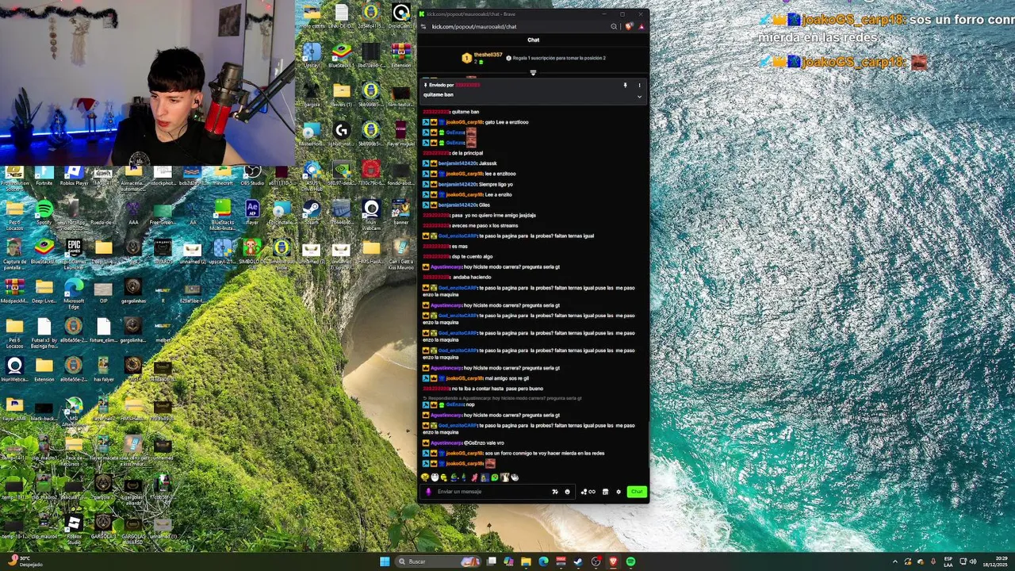
Task: Click the Brave Shields lion icon
Action: 629,26
